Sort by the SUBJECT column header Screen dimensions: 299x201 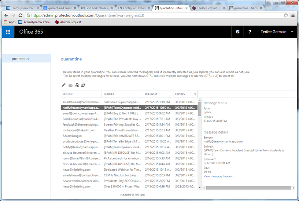tap(122, 94)
